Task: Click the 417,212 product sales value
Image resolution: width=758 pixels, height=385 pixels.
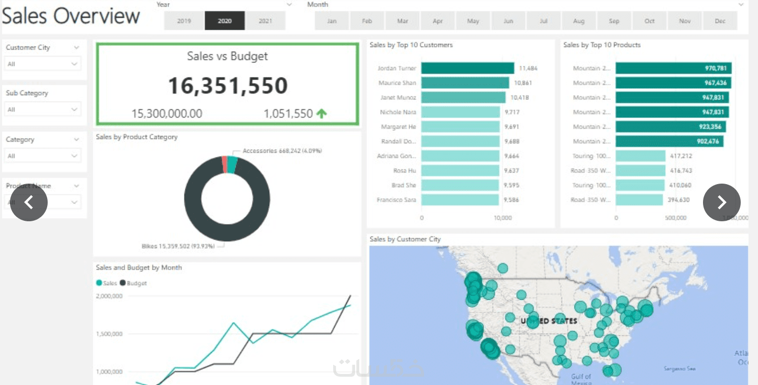Action: pos(681,156)
